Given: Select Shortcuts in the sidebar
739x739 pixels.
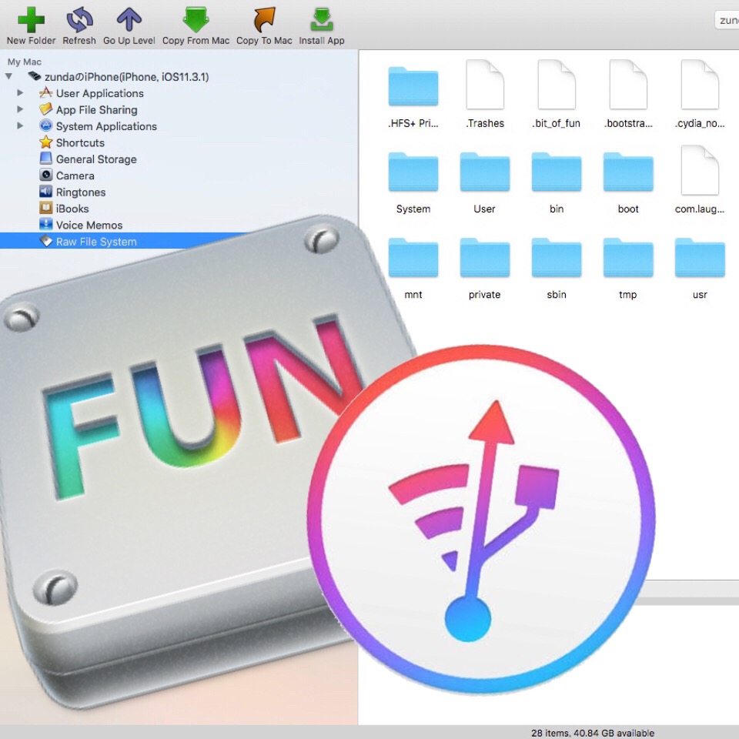Looking at the screenshot, I should [x=79, y=143].
